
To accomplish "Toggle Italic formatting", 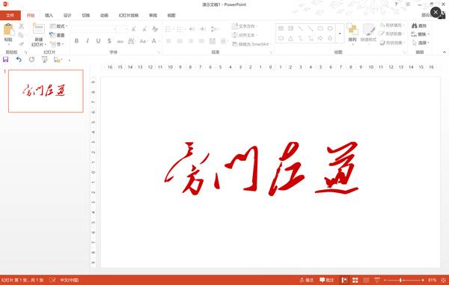I will pos(88,41).
